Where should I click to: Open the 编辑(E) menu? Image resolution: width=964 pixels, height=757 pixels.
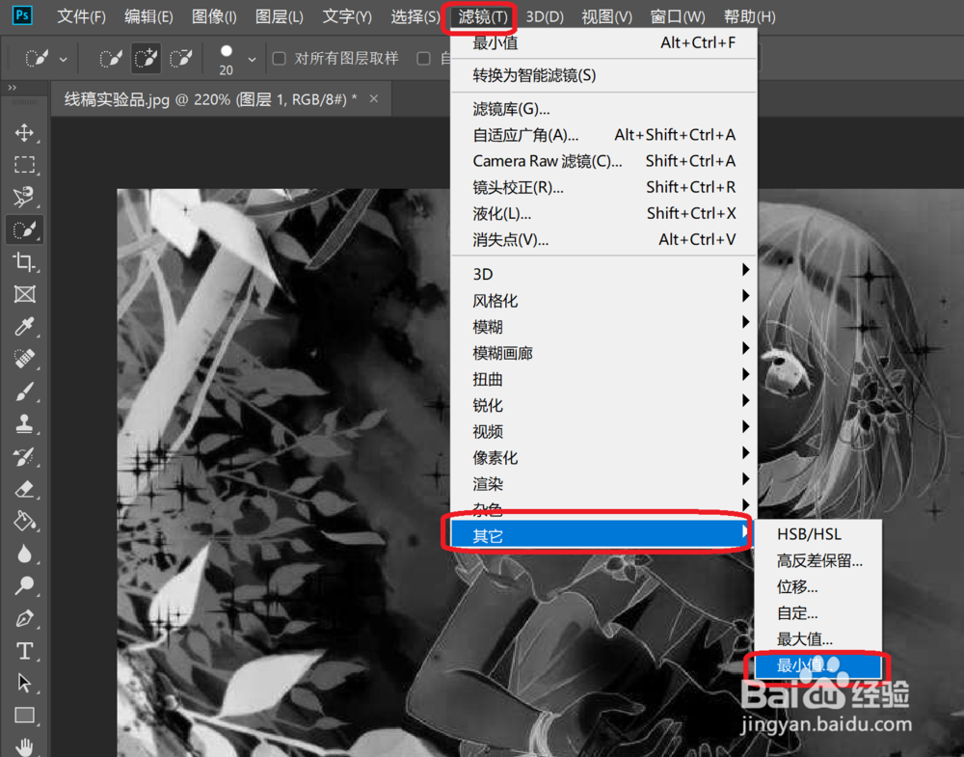click(148, 16)
